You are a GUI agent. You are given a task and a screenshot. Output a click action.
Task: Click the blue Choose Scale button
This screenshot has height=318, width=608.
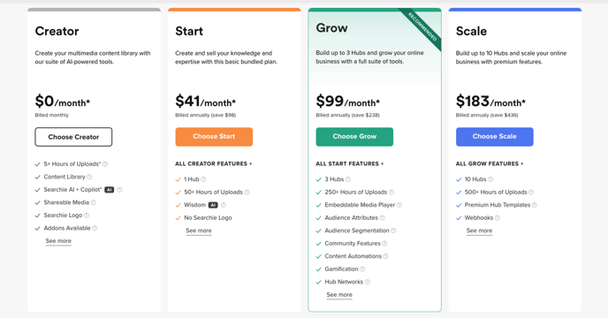click(495, 137)
